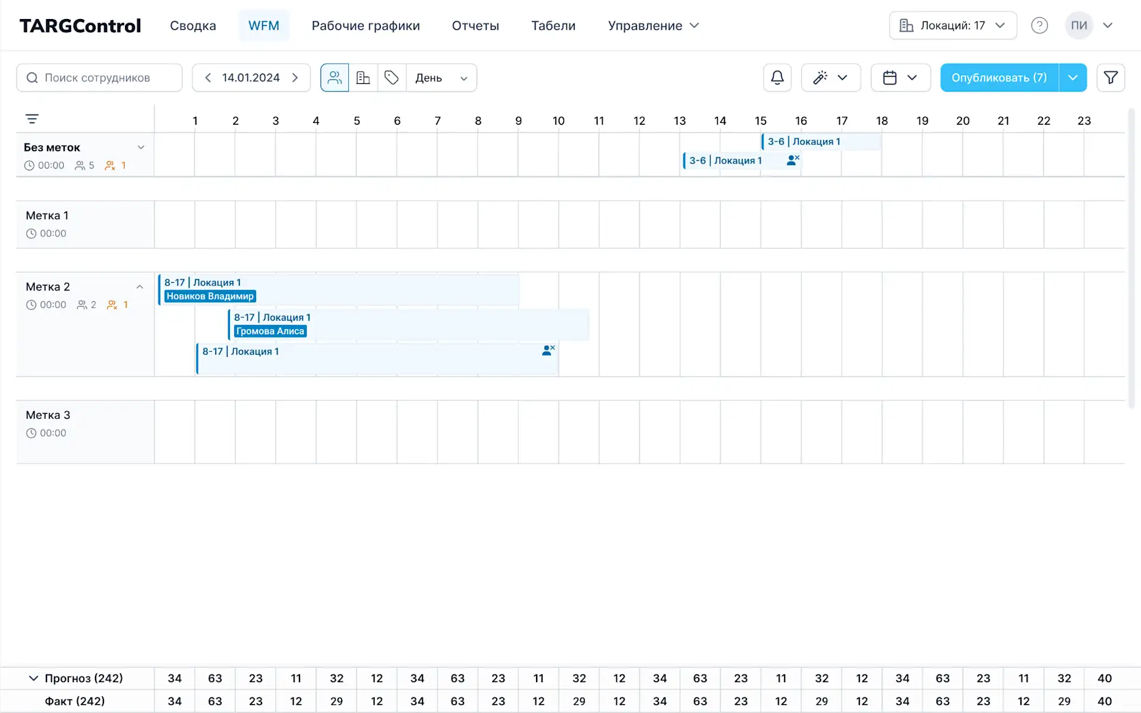Click the help question mark icon
1141x713 pixels.
click(1039, 26)
